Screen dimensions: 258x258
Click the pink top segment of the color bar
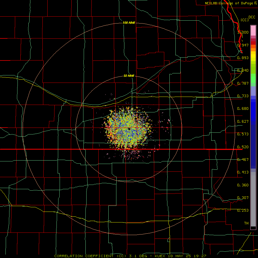click(x=253, y=31)
